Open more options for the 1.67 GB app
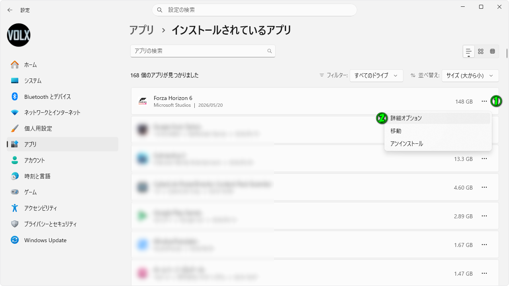The height and width of the screenshot is (286, 509). (x=484, y=245)
